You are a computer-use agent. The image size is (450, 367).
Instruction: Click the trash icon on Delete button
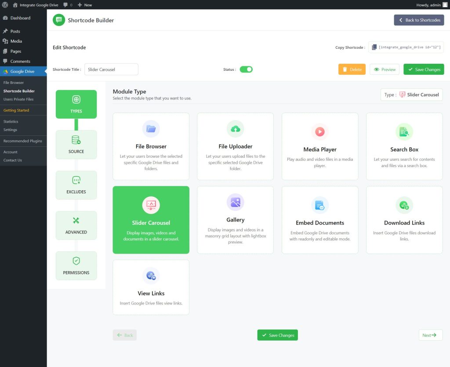[x=345, y=69]
